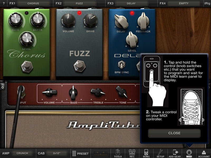
Task: Tap the MIDI connector icon
Action: coord(189,153)
